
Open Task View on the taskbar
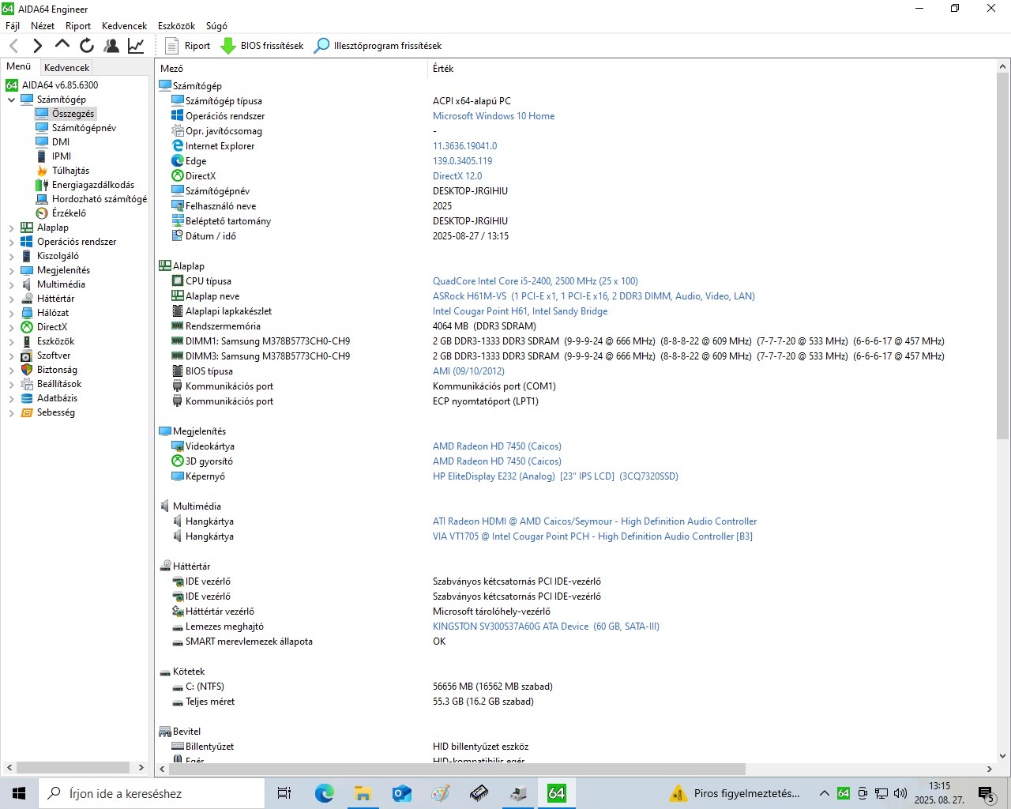click(284, 793)
